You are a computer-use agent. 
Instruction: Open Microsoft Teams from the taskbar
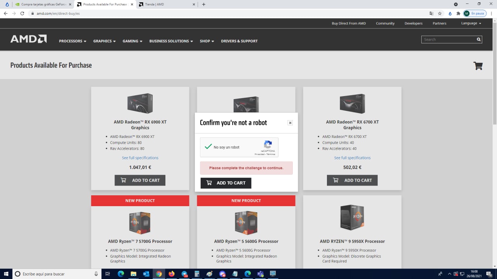pos(260,274)
